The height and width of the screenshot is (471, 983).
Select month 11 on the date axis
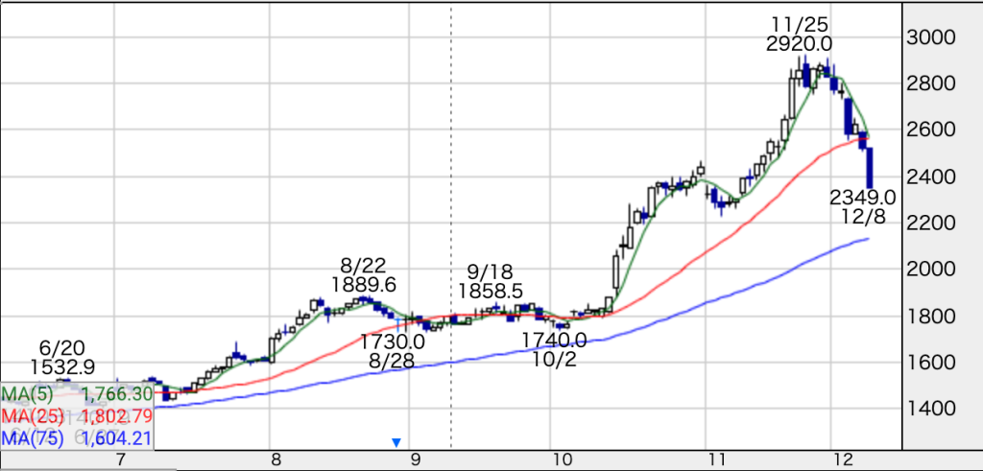[710, 459]
